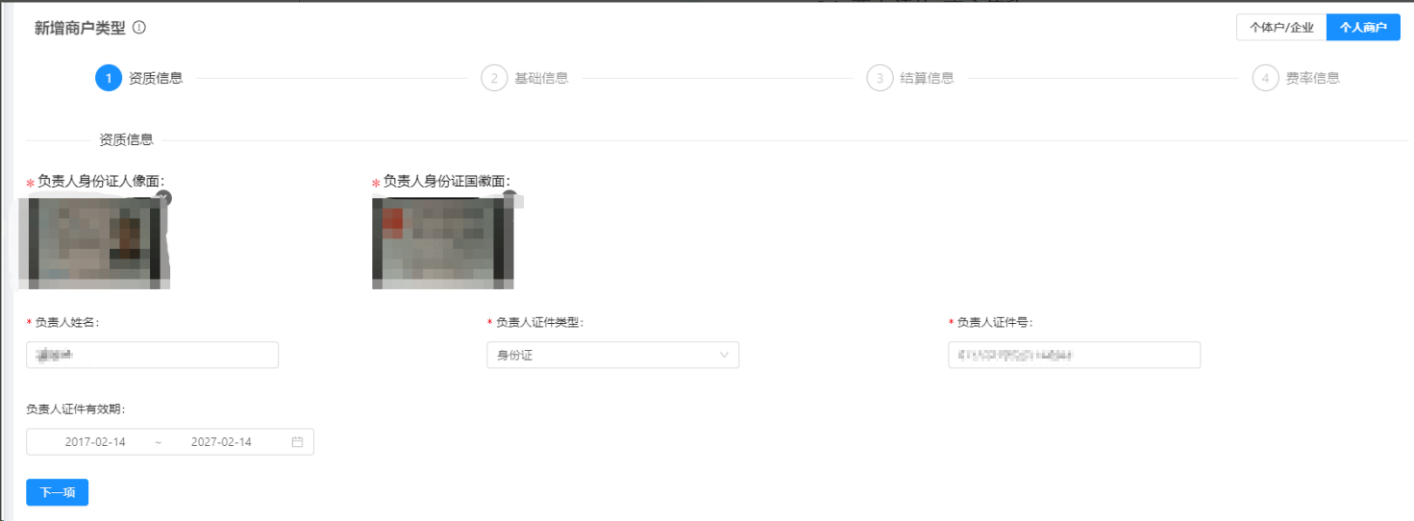Pick the end date 2027-02-14

point(221,442)
